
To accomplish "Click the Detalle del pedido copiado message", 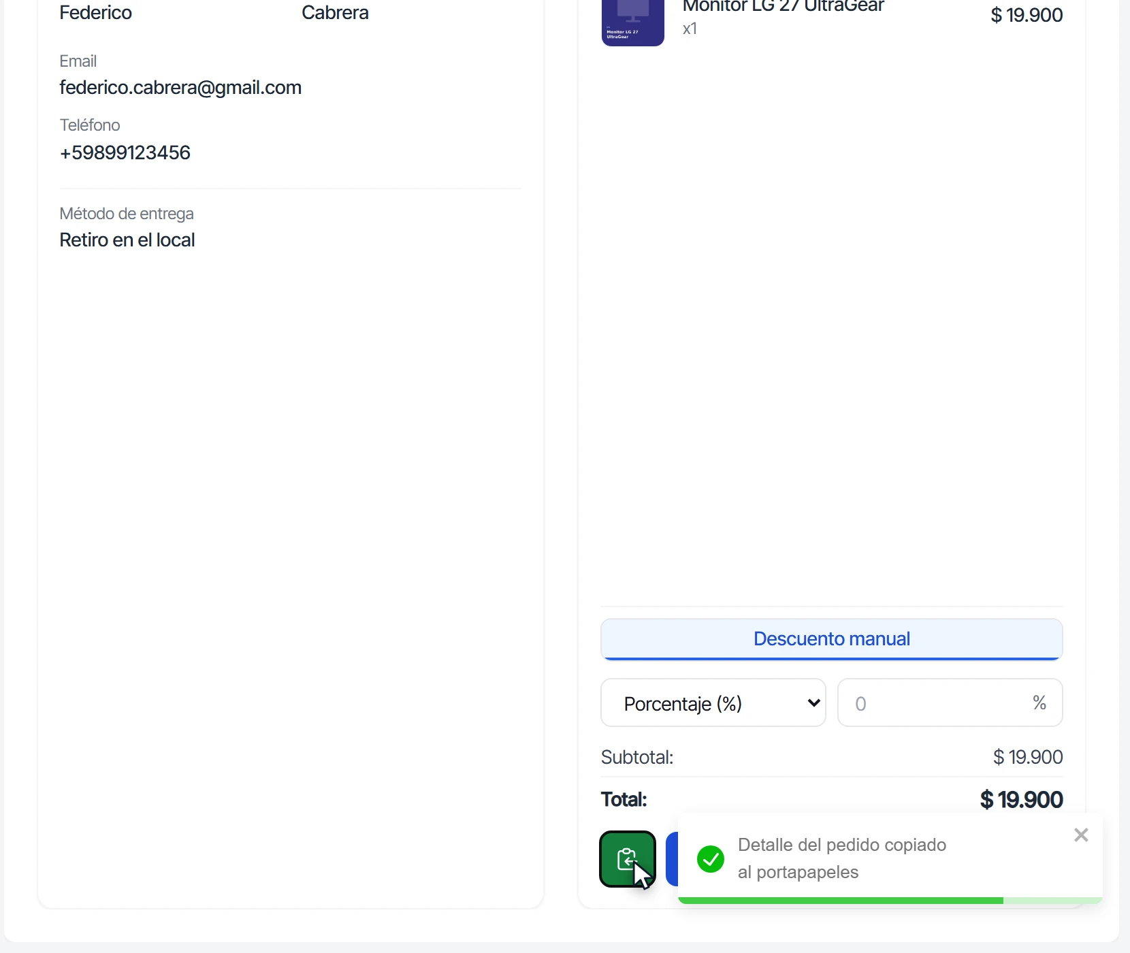I will point(842,858).
